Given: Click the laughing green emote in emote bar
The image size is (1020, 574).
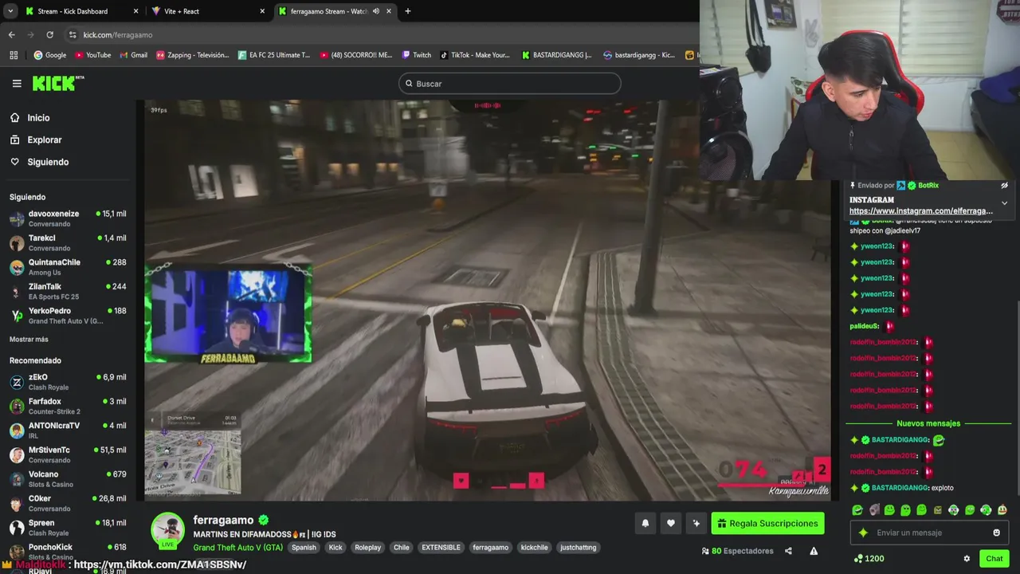Looking at the screenshot, I should coord(857,510).
